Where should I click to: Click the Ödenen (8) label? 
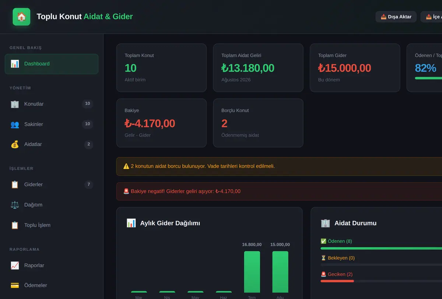tap(336, 241)
